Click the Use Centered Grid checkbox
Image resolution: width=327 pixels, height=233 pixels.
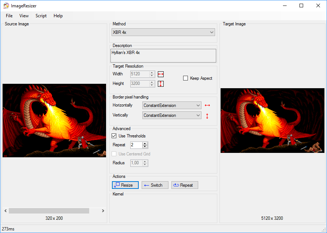tap(114, 154)
